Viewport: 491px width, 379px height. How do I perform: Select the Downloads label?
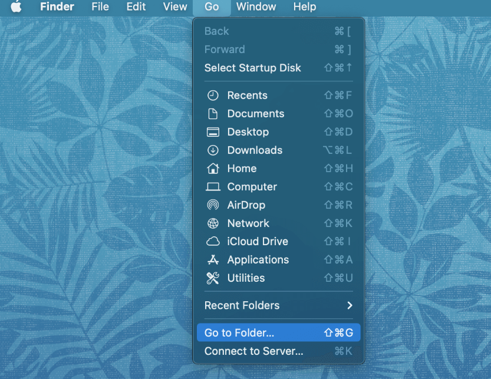click(255, 150)
